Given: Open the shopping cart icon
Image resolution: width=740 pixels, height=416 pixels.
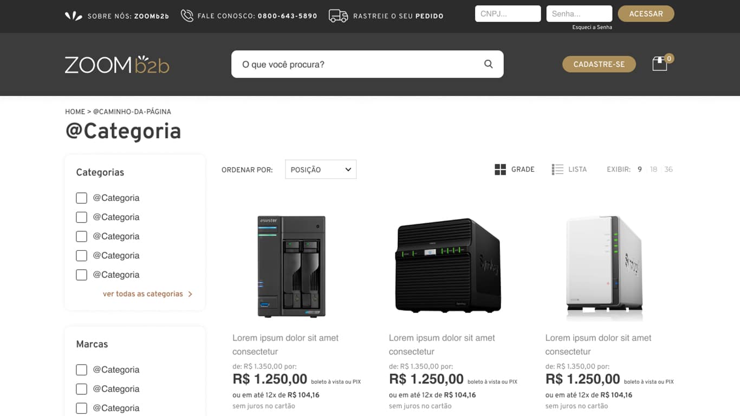Looking at the screenshot, I should coord(659,64).
